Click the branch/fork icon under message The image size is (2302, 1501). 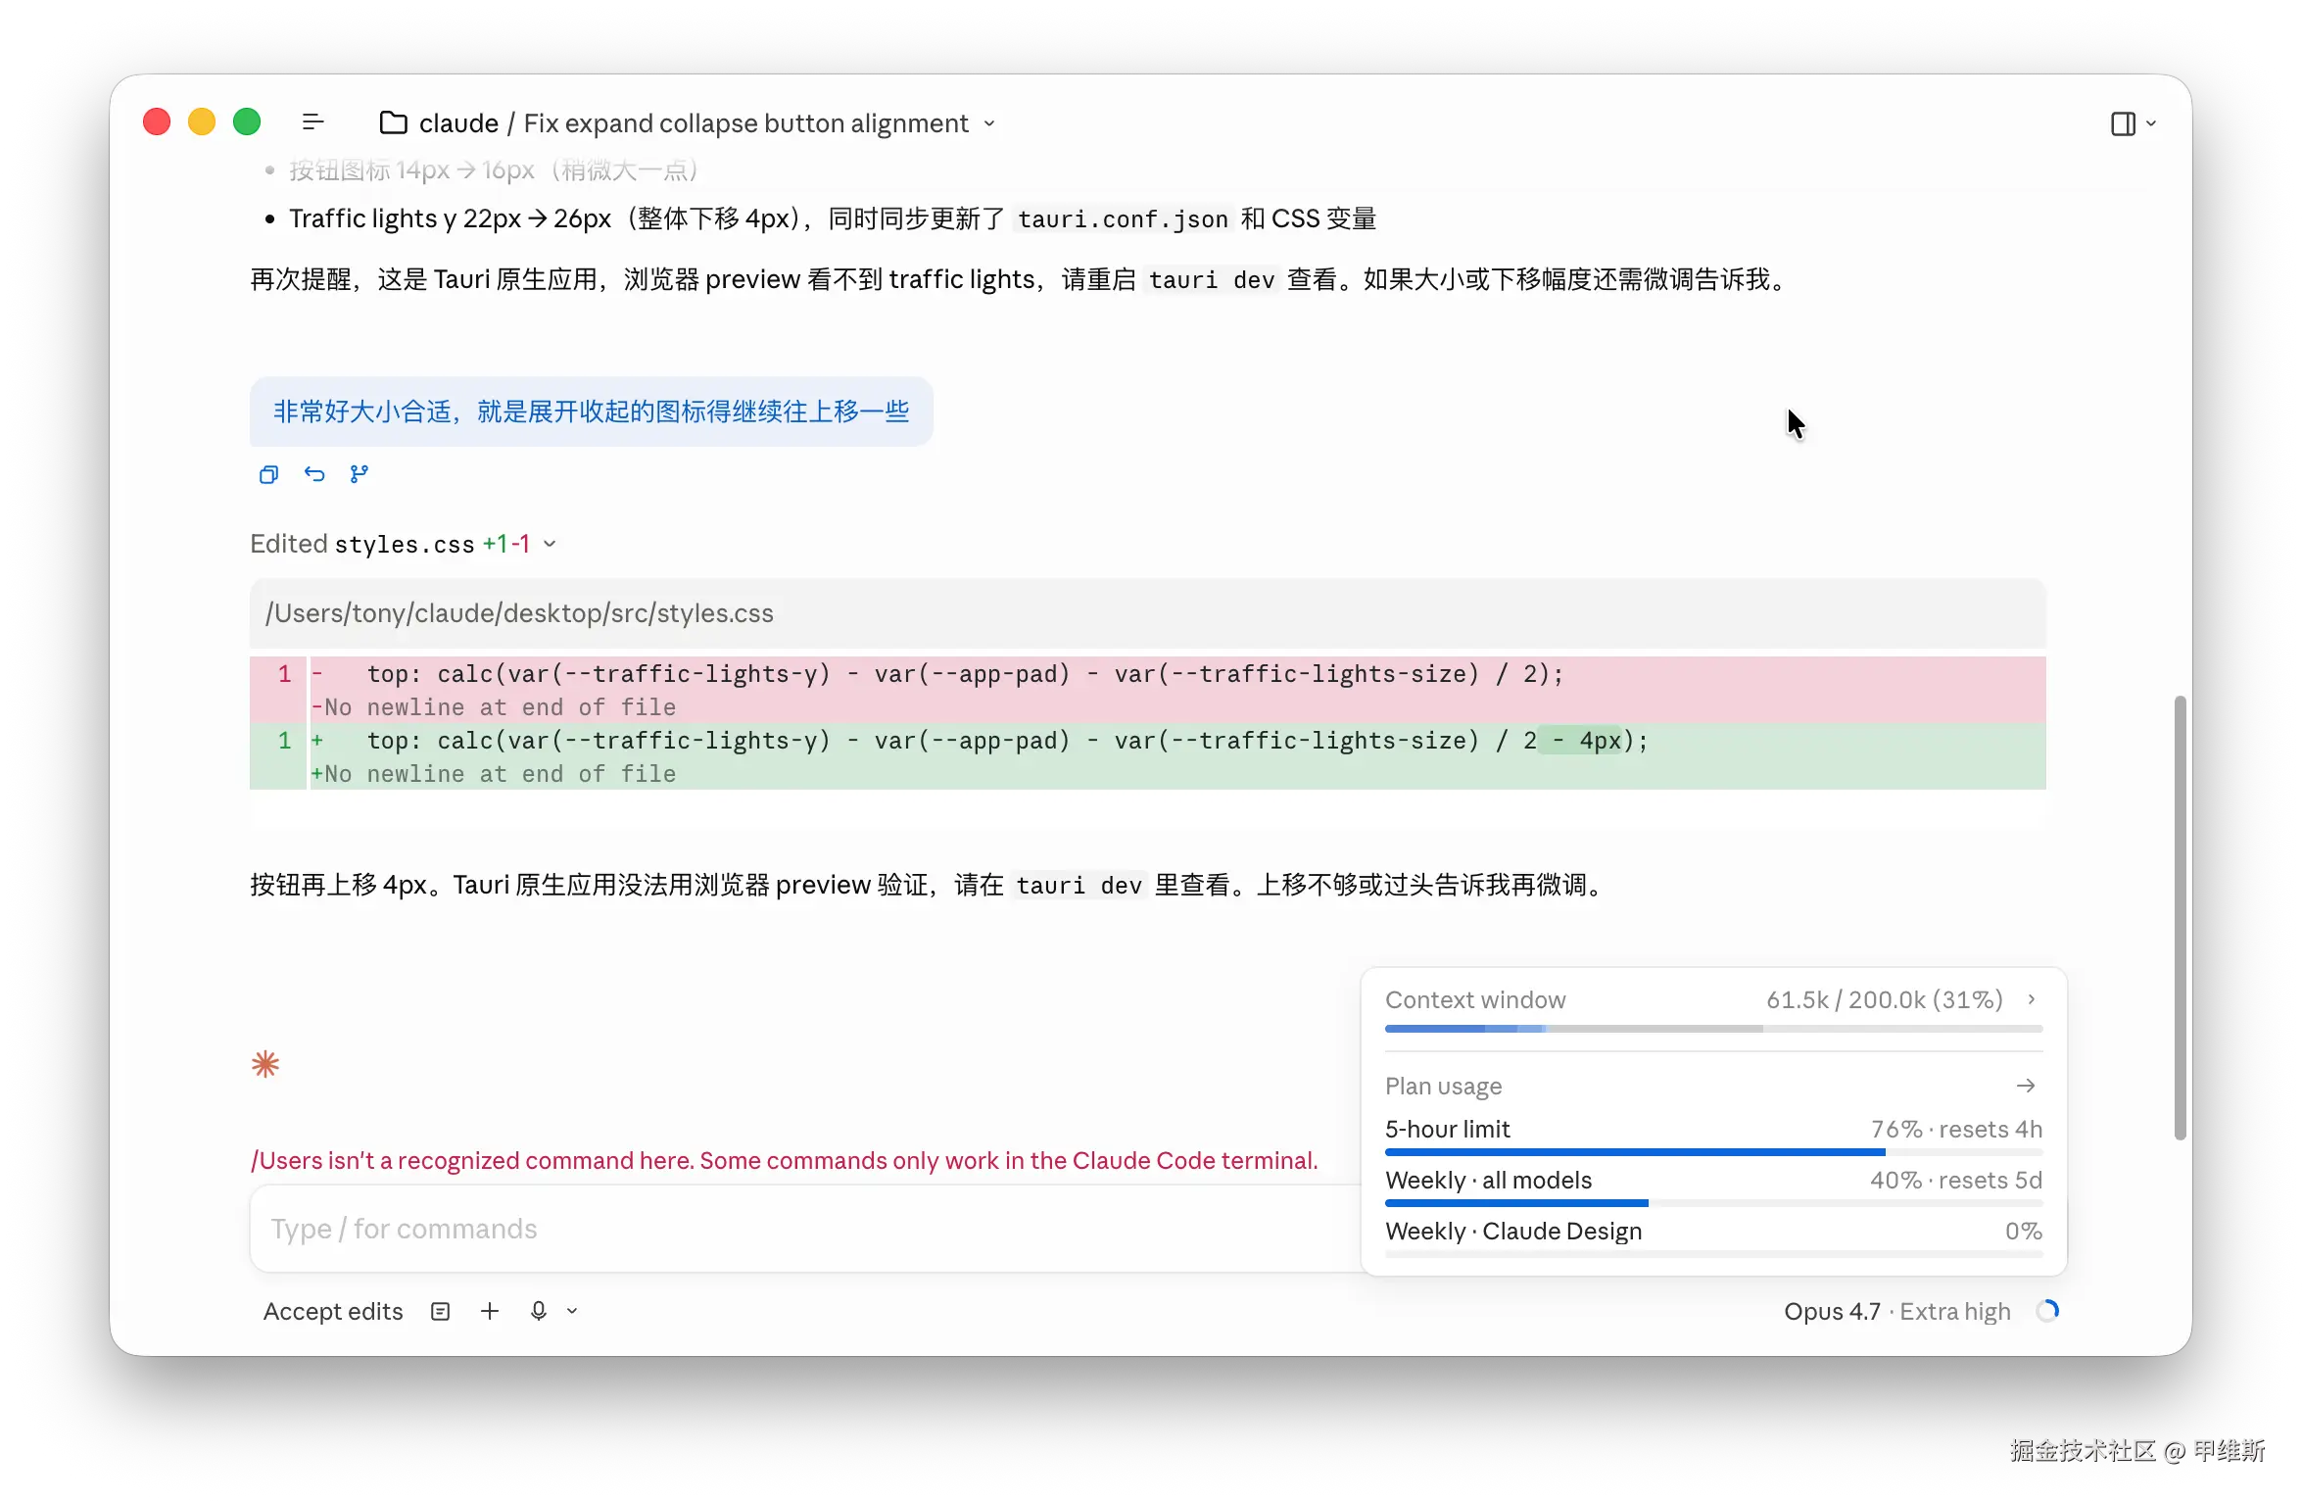(x=359, y=475)
